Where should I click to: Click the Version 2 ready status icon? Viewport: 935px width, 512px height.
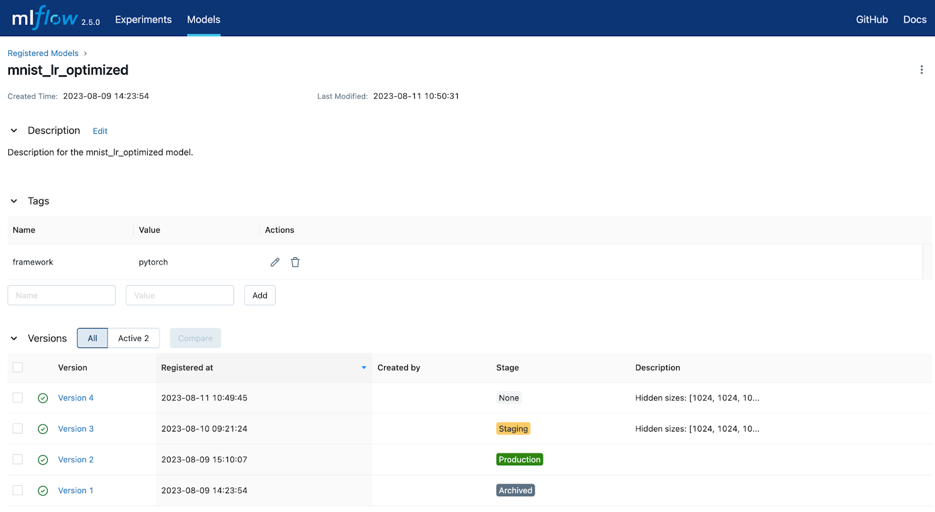pos(43,460)
